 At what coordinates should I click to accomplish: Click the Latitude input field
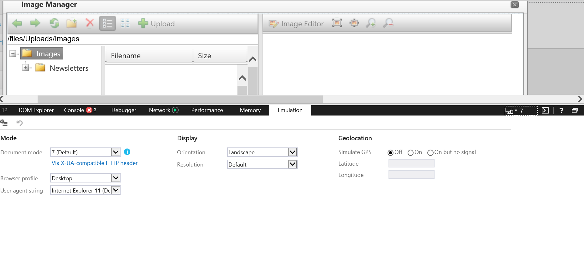pyautogui.click(x=411, y=163)
